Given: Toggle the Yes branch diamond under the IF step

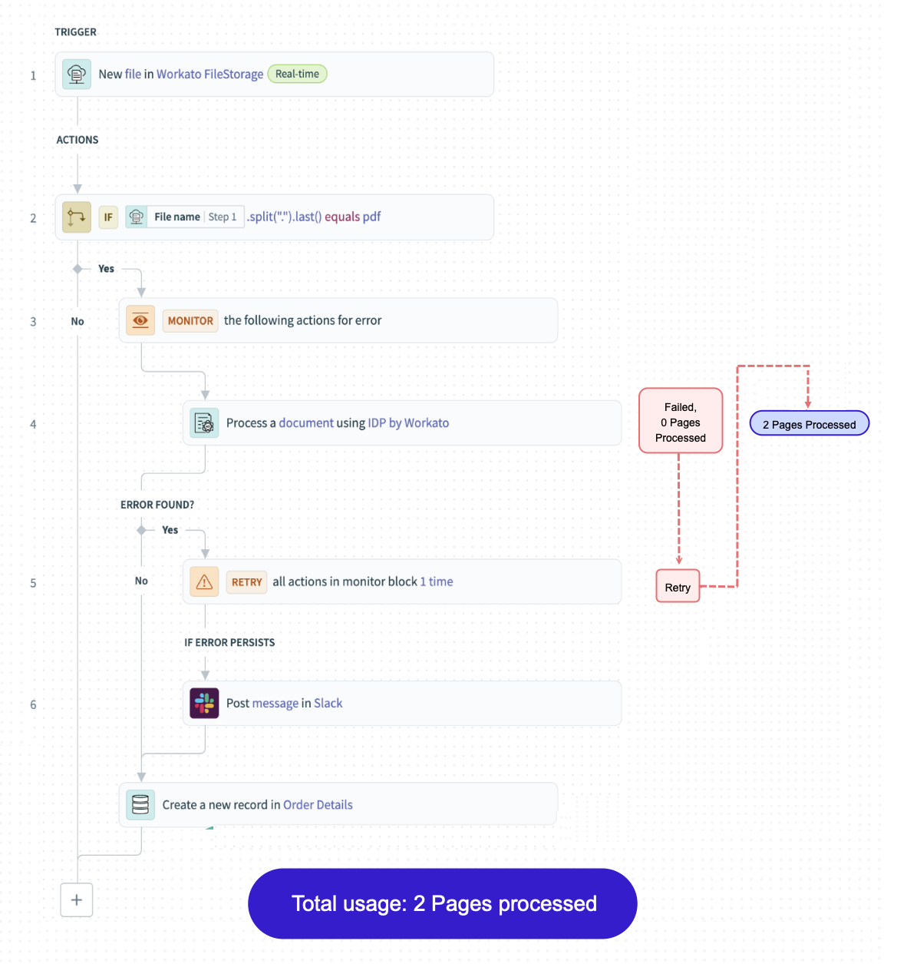Looking at the screenshot, I should pyautogui.click(x=77, y=268).
